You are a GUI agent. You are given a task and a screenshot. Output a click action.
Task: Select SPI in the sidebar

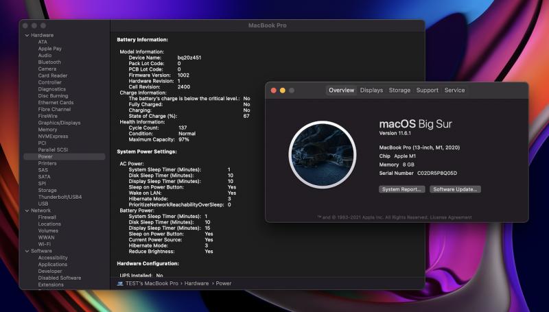[x=42, y=184]
